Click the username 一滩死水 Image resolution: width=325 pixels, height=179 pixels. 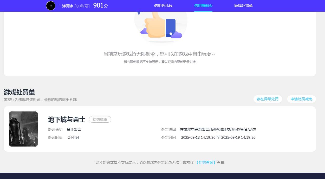coord(66,6)
